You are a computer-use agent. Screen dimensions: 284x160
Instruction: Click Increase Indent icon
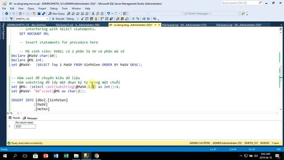(x=148, y=19)
